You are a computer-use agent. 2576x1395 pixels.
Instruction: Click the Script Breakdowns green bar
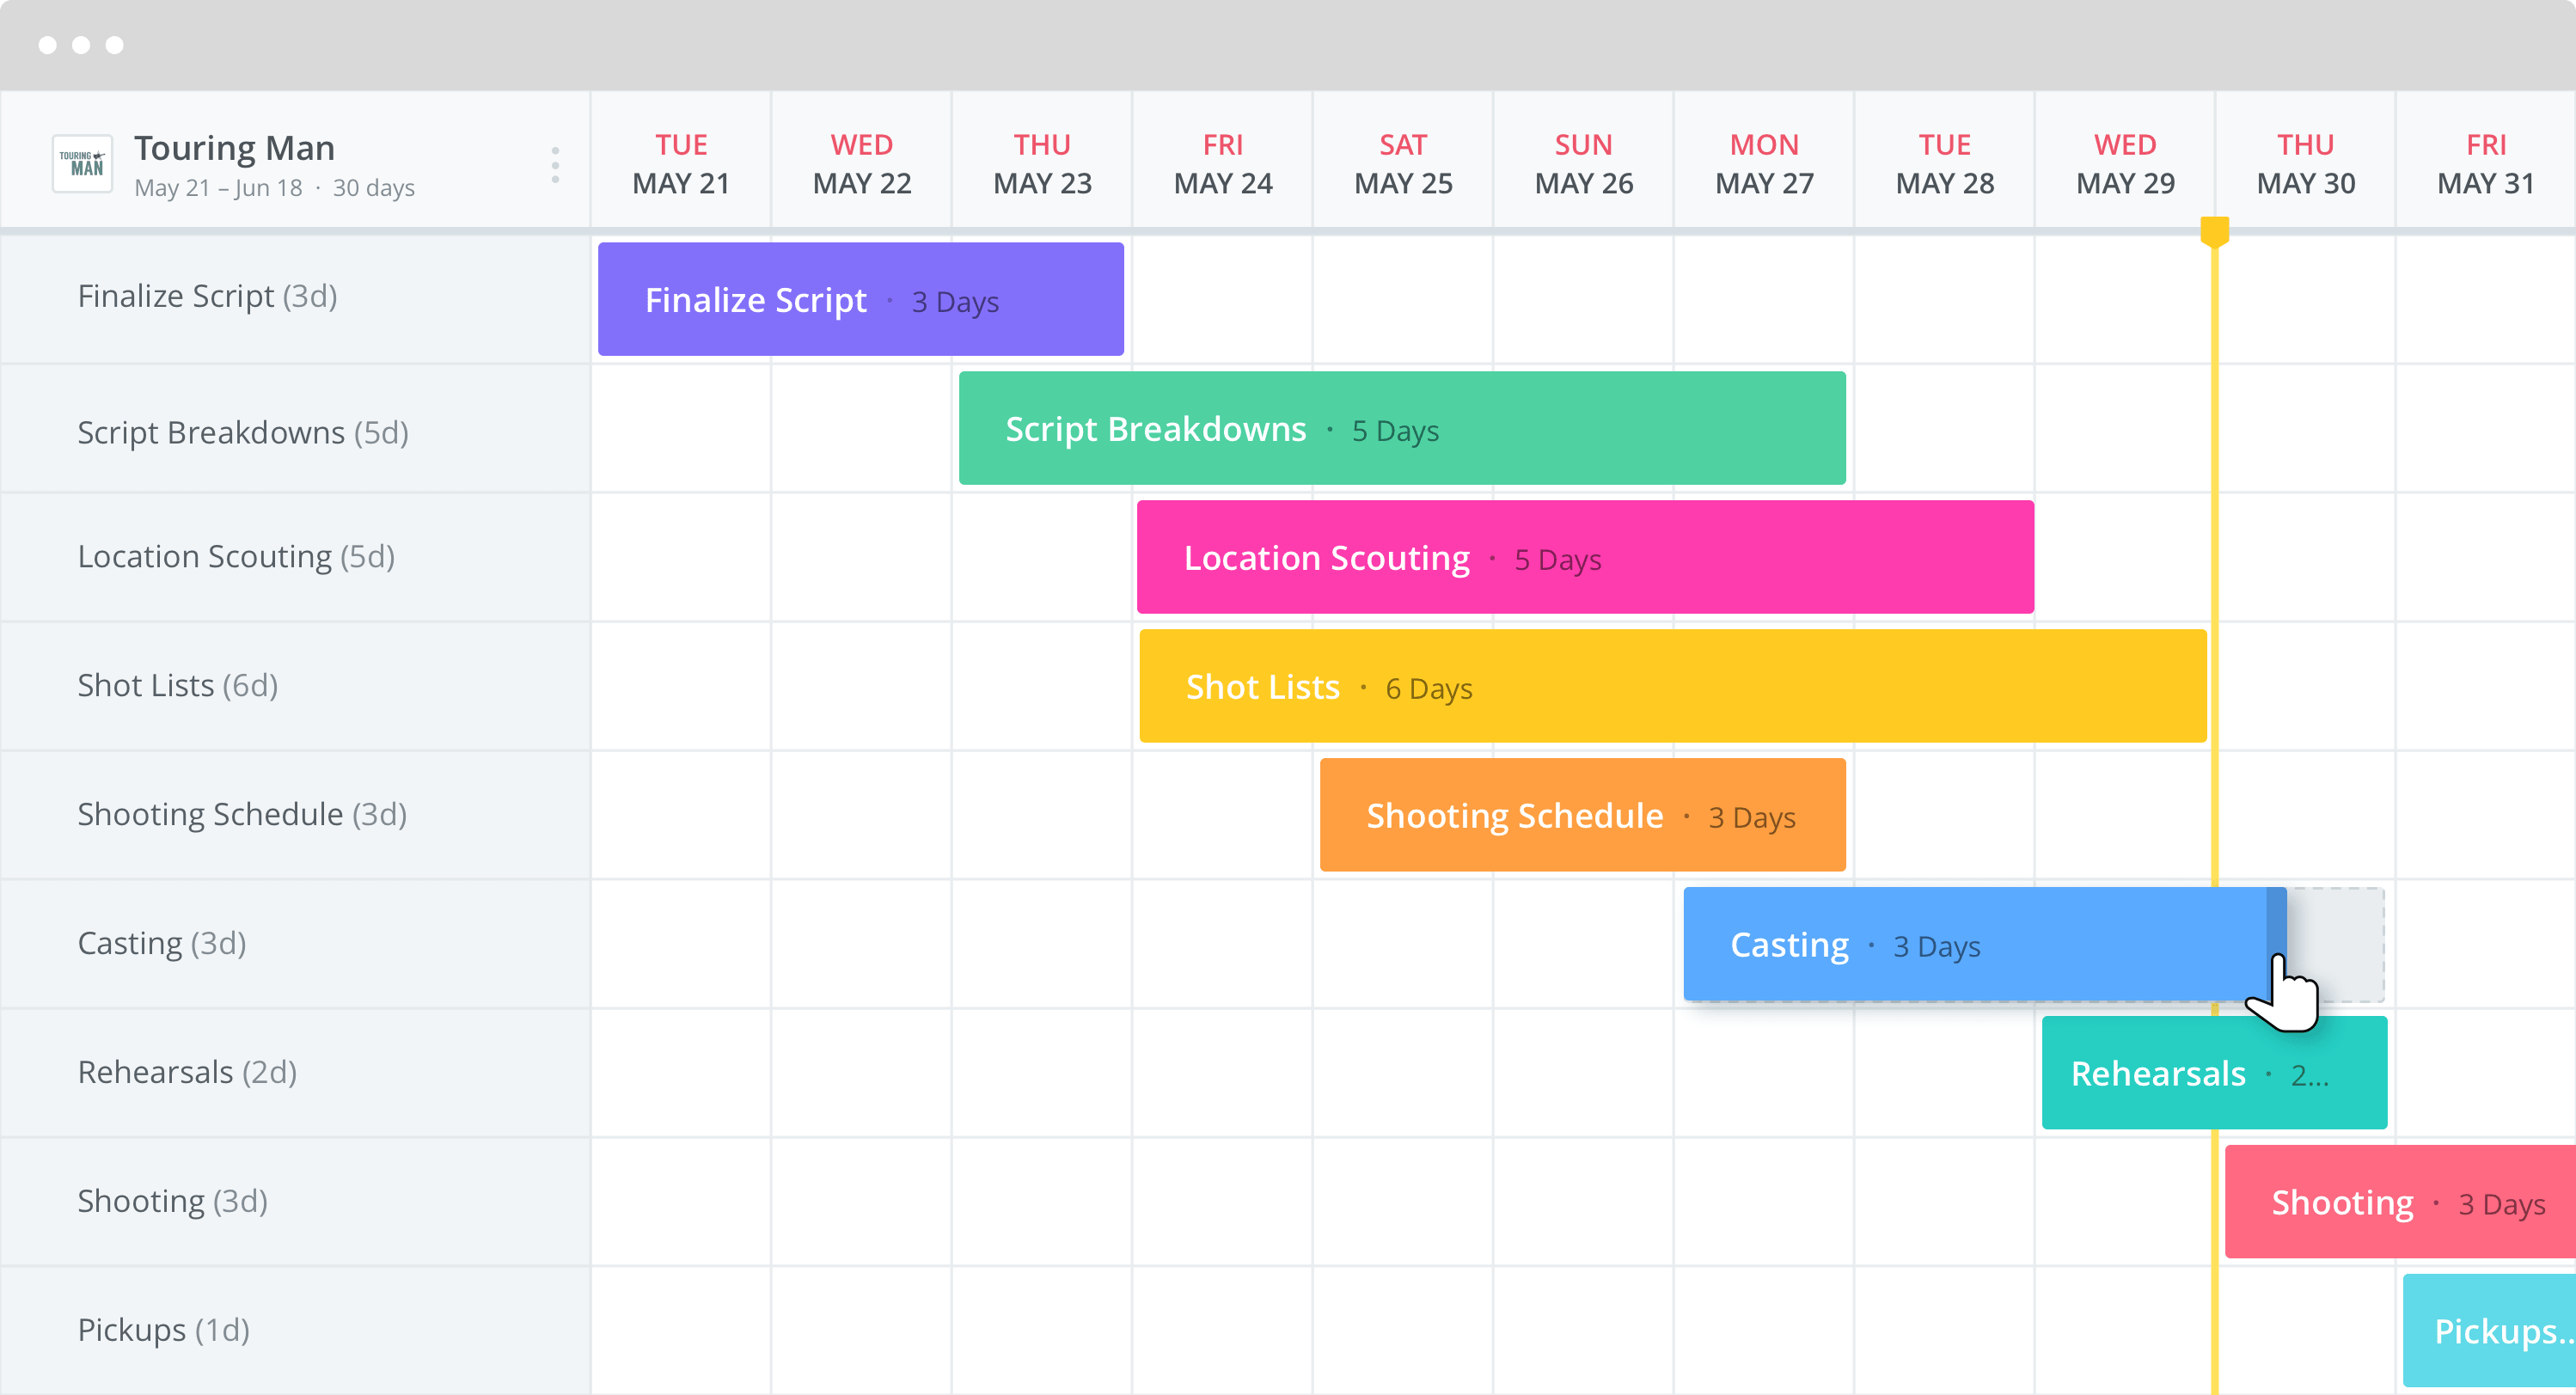tap(1399, 430)
